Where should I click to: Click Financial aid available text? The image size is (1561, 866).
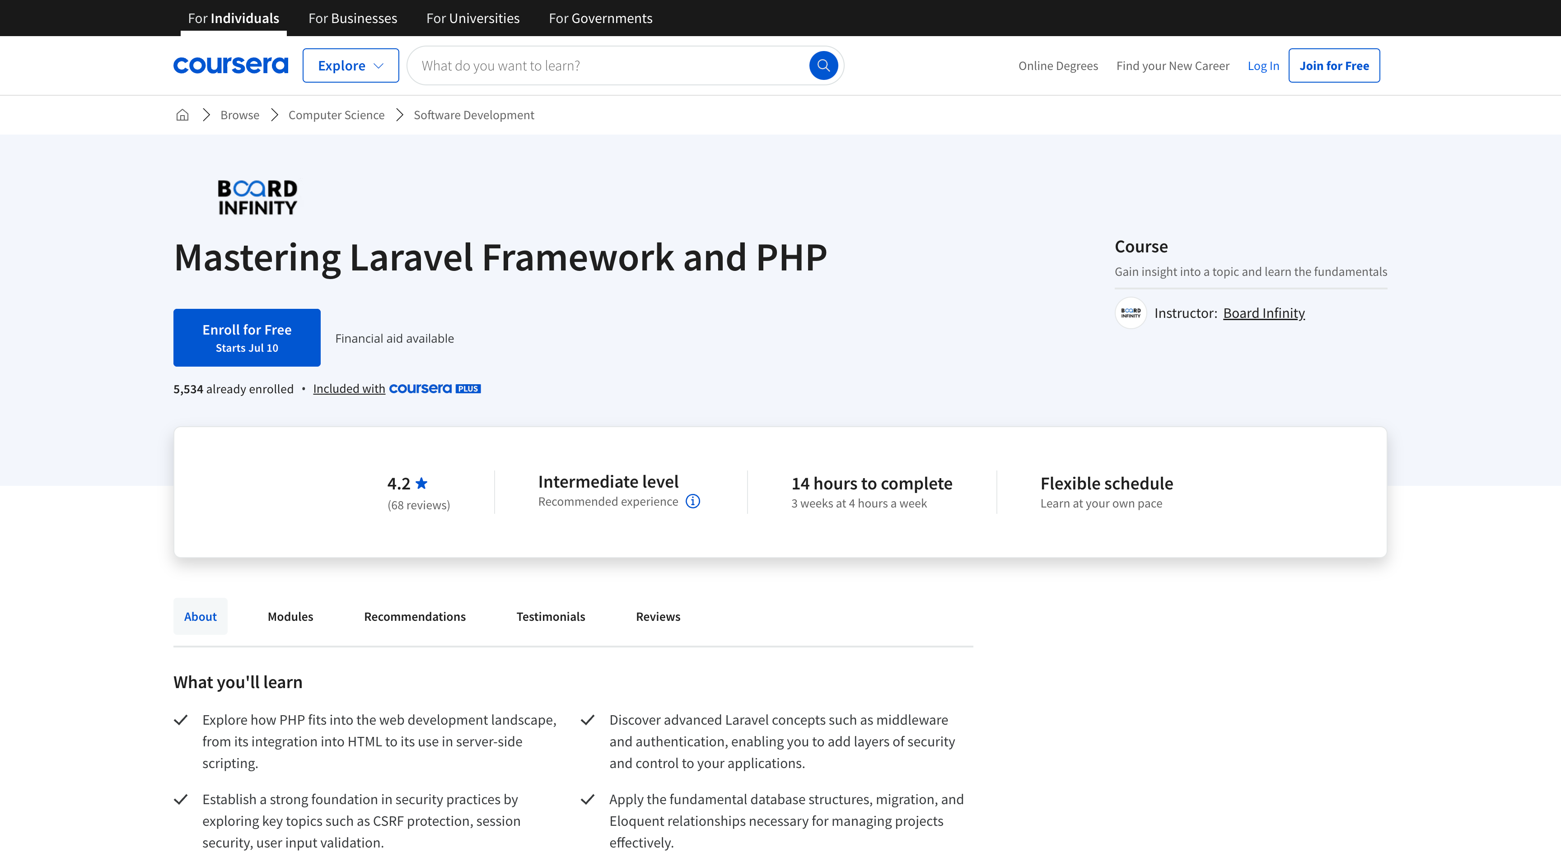tap(394, 339)
